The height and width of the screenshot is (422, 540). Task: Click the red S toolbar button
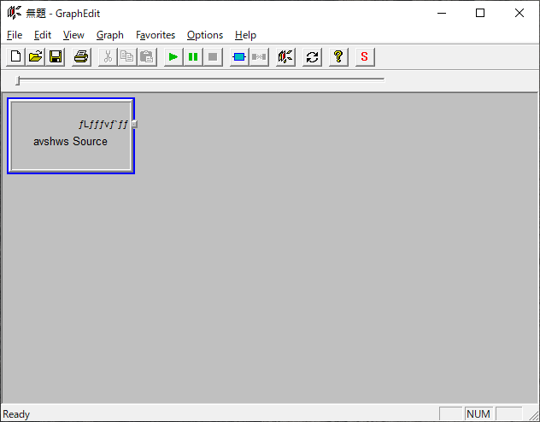tap(365, 56)
